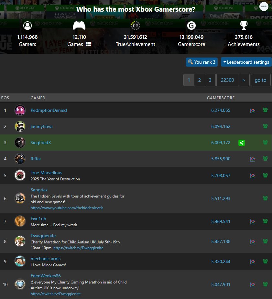
Task: Open RedmptionDenied's profile link
Action: (49, 110)
